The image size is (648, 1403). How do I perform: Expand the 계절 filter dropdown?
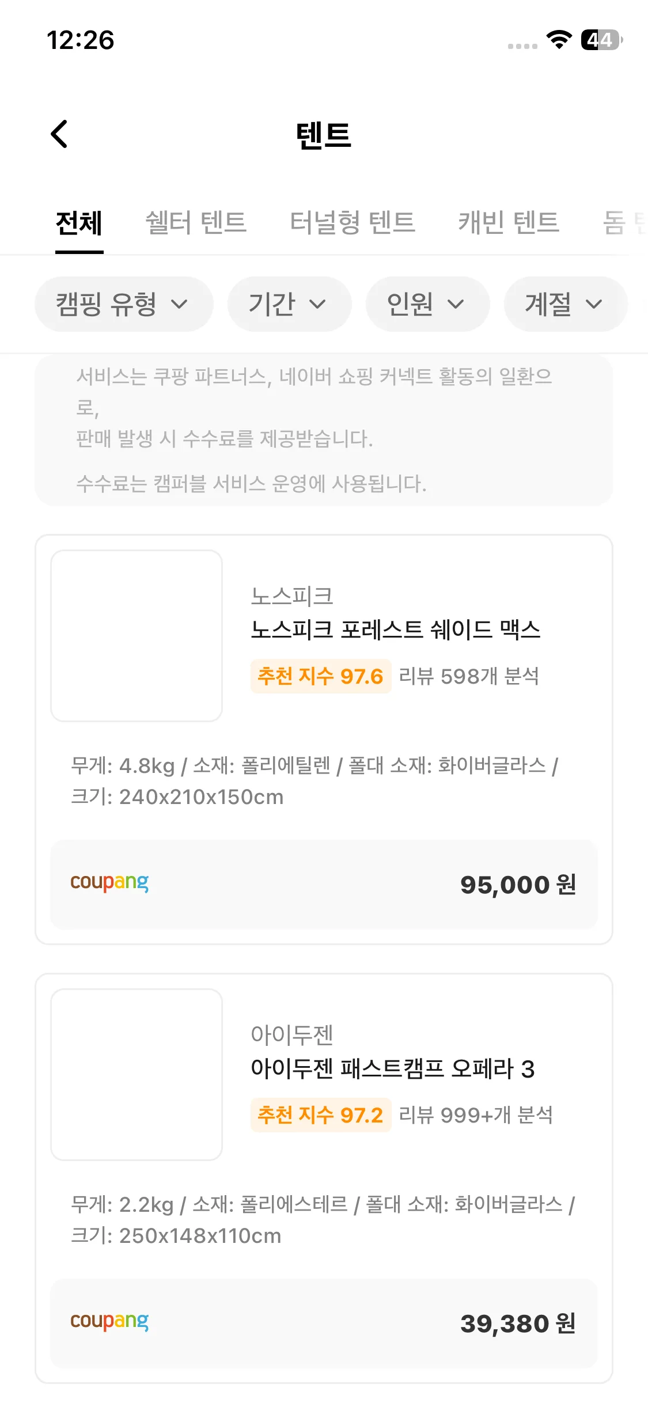[565, 304]
